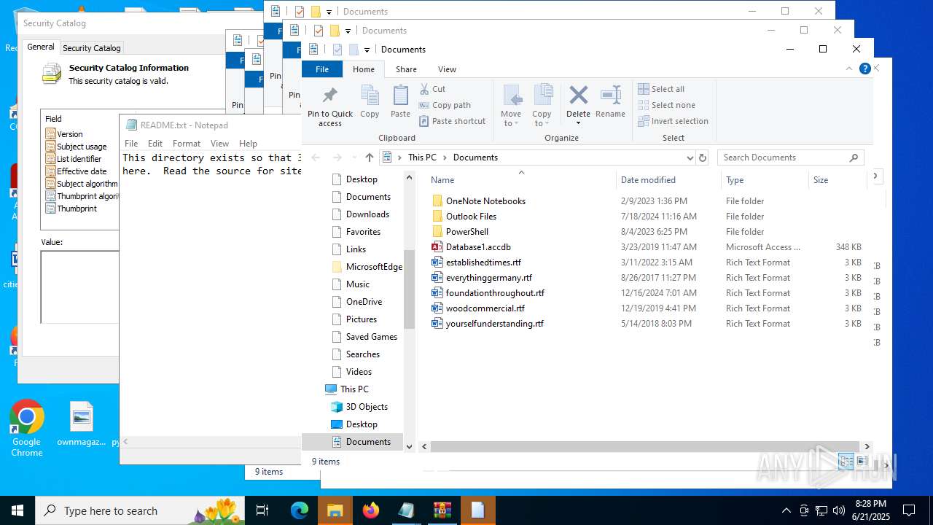Click the Move to icon
This screenshot has height=525, width=933.
tap(512, 96)
